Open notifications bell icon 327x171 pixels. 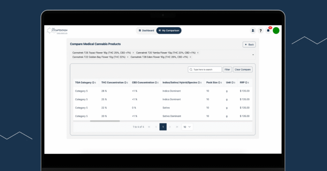pyautogui.click(x=268, y=31)
